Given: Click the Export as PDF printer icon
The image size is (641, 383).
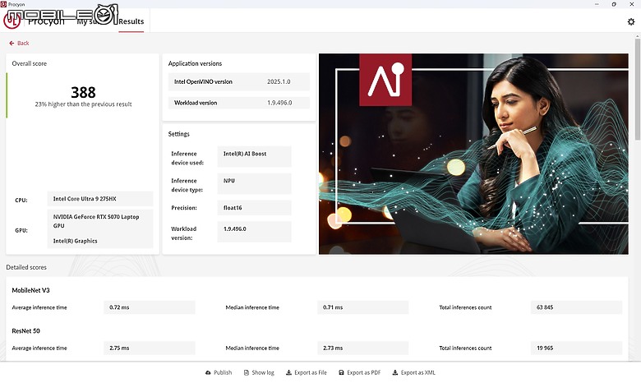Looking at the screenshot, I should pos(341,372).
